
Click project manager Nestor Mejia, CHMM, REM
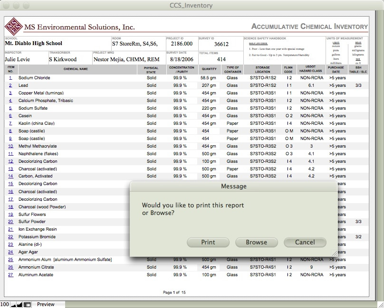[126, 59]
